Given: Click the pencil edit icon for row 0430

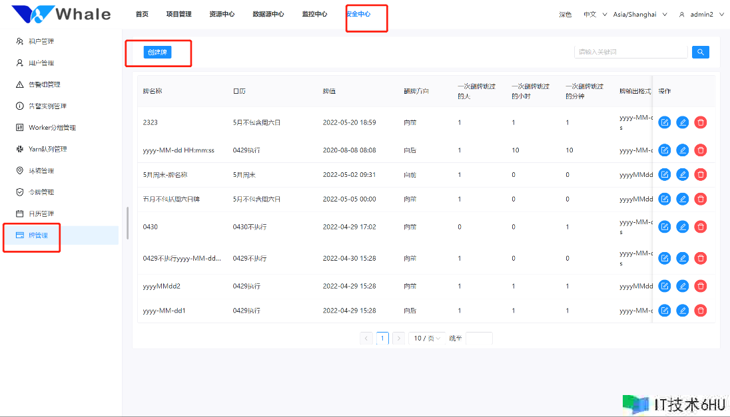Looking at the screenshot, I should pos(682,227).
